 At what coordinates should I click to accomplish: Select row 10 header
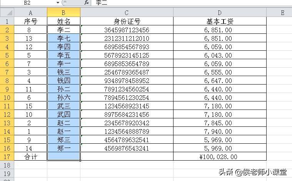[7, 98]
